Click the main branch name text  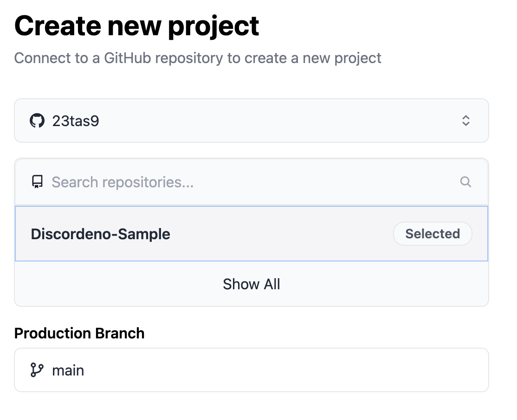[68, 370]
